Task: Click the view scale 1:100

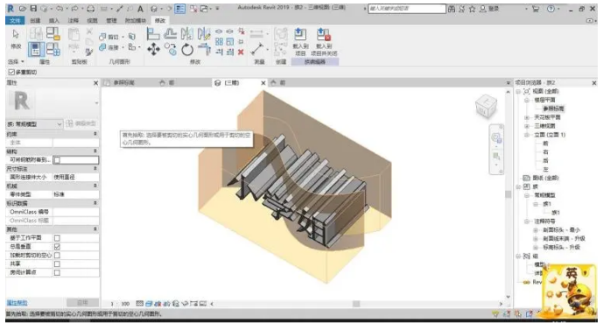Action: 120,303
